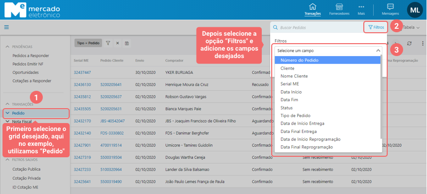
Task: Select Recusado status cell
Action: tap(260, 85)
